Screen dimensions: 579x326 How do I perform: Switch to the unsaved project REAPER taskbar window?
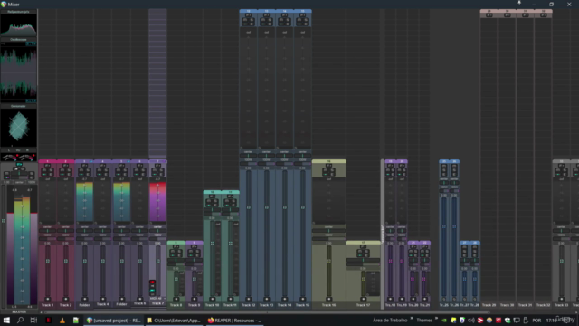114,321
